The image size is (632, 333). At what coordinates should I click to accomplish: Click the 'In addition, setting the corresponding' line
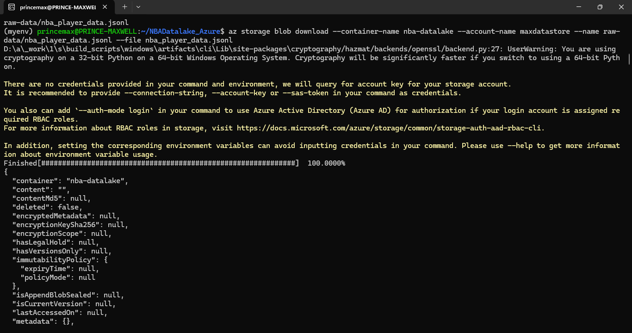(x=312, y=150)
